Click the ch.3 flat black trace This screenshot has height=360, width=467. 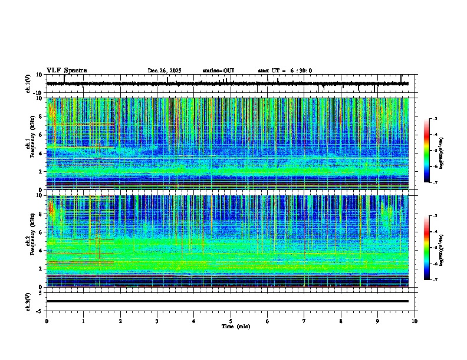227,301
